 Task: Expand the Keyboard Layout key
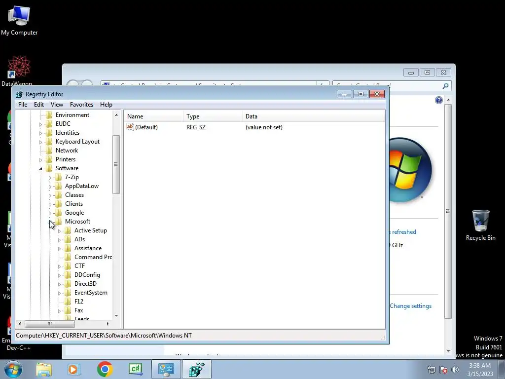point(40,142)
